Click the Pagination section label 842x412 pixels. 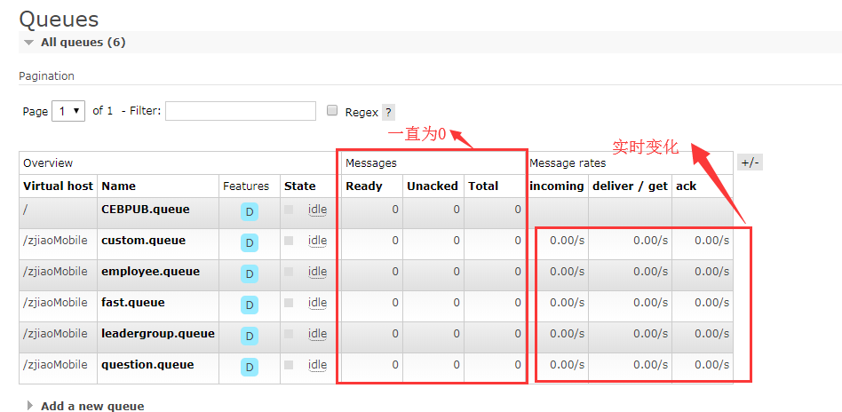[x=47, y=76]
